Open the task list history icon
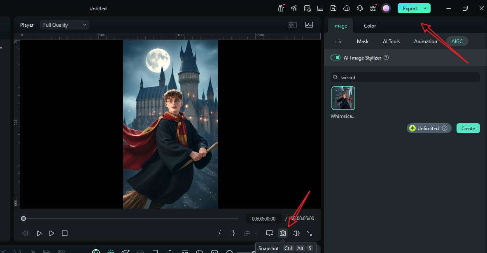 307,8
